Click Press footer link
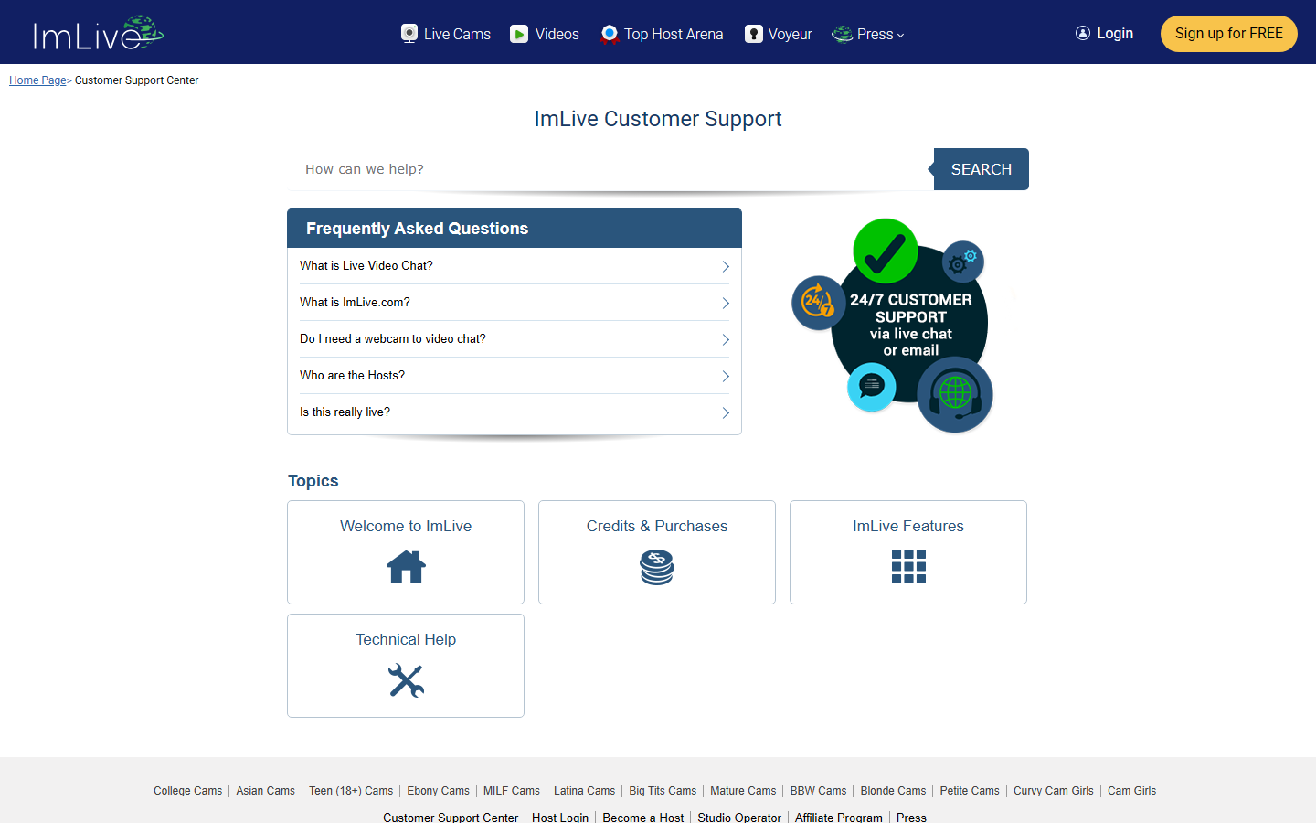 tap(911, 817)
